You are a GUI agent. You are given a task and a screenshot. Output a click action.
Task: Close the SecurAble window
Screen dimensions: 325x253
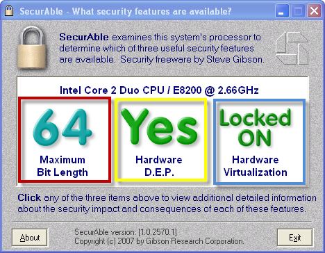click(x=314, y=11)
